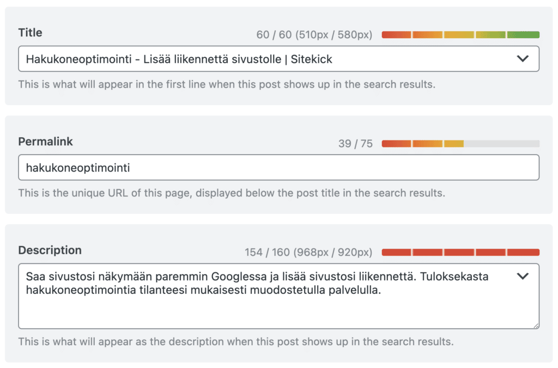Image resolution: width=558 pixels, height=368 pixels.
Task: Click the second red segment of Description bar
Action: [x=428, y=252]
